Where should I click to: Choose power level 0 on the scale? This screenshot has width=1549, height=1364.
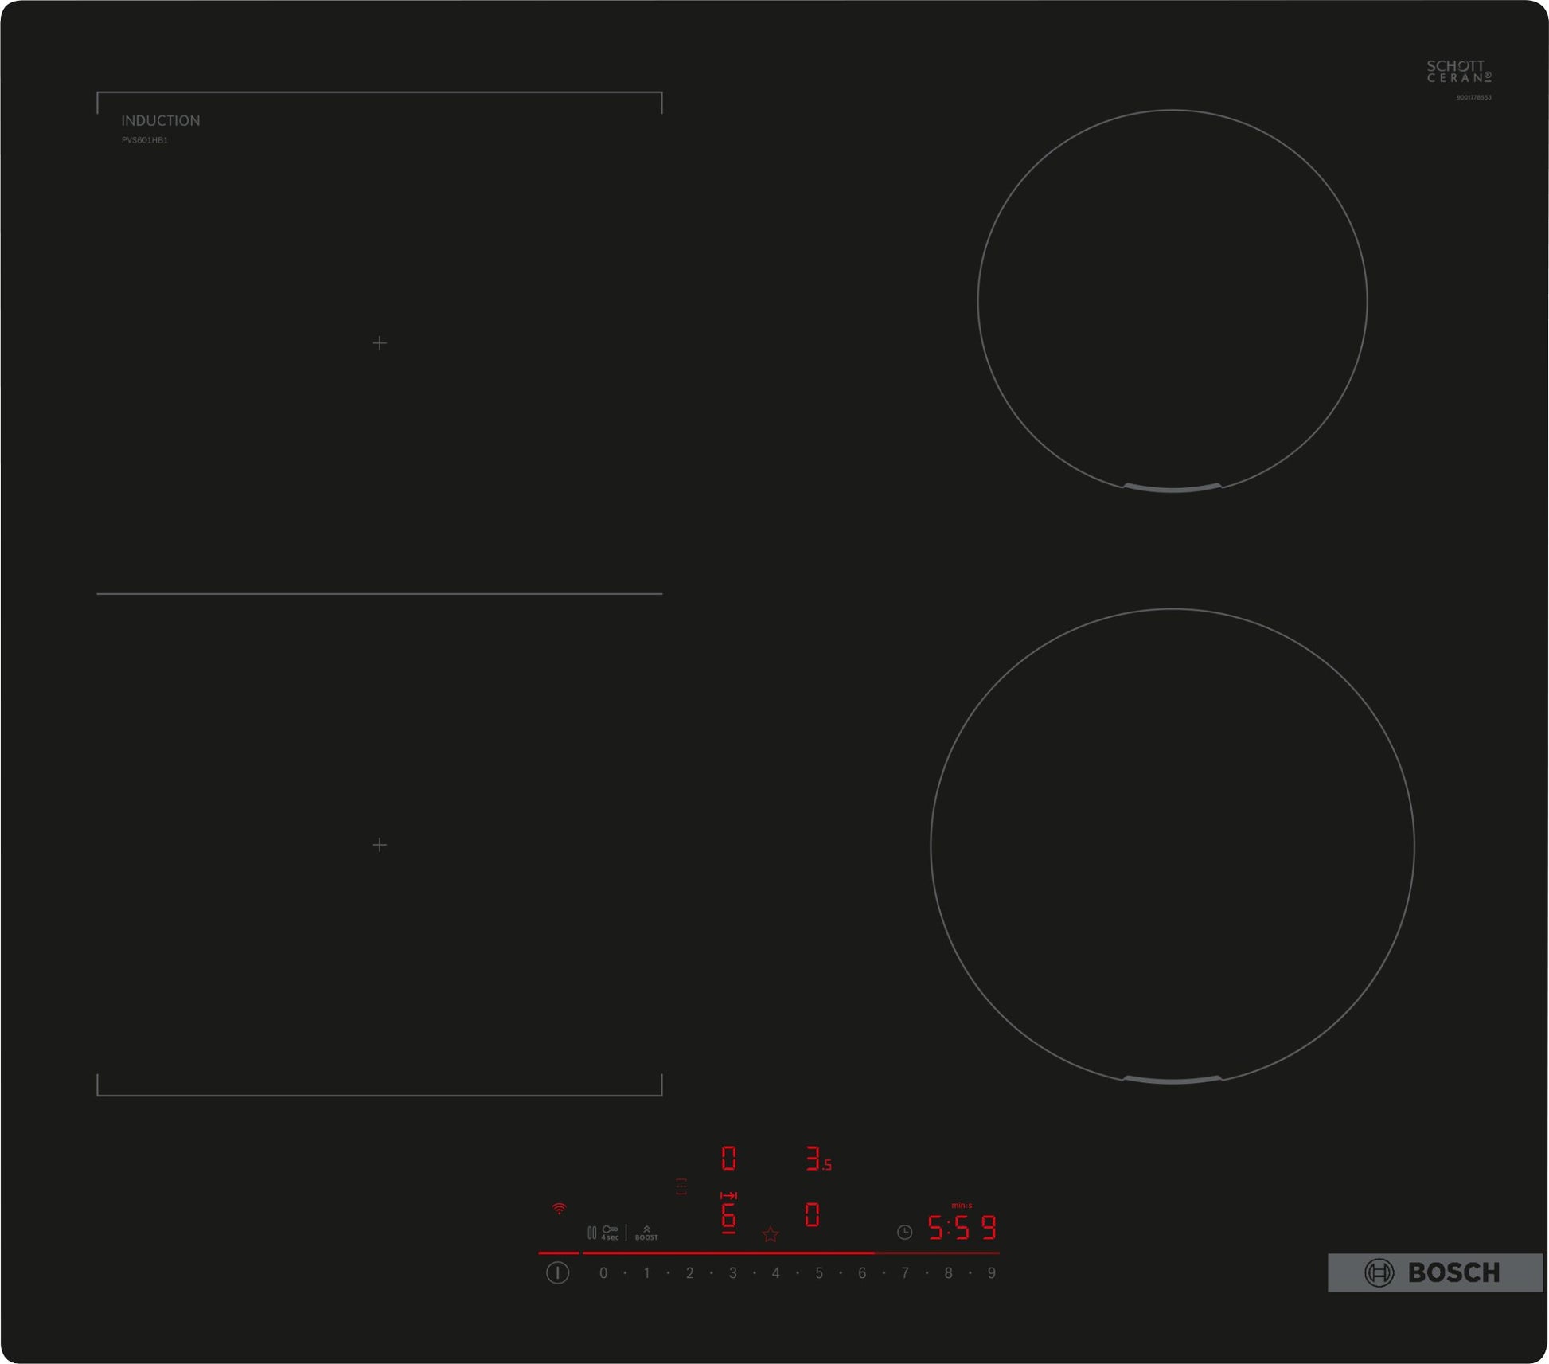[x=603, y=1273]
